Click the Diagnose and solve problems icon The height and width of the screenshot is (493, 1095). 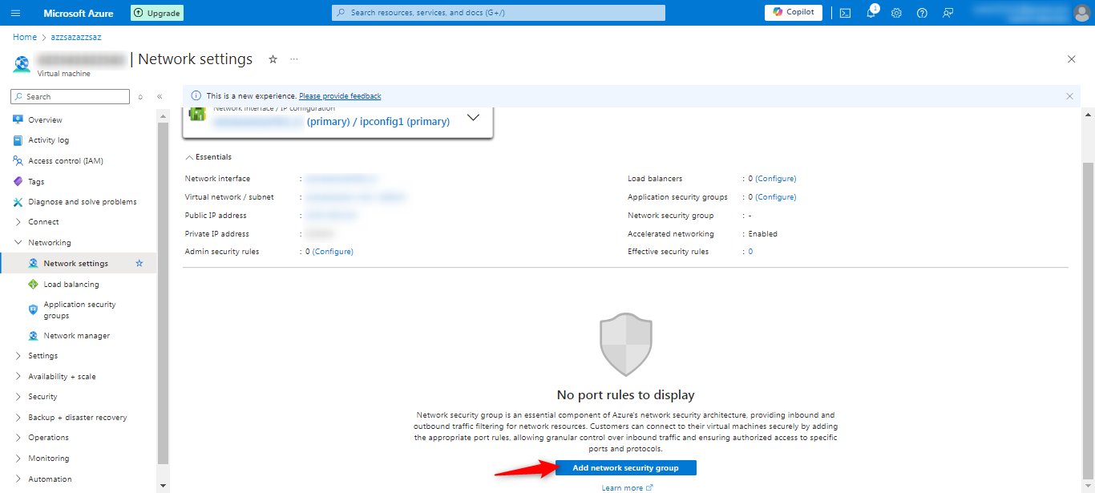coord(18,202)
